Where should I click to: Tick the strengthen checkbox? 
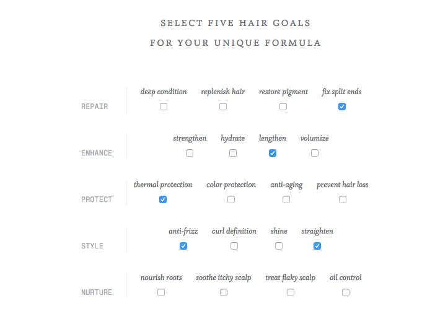tap(190, 153)
